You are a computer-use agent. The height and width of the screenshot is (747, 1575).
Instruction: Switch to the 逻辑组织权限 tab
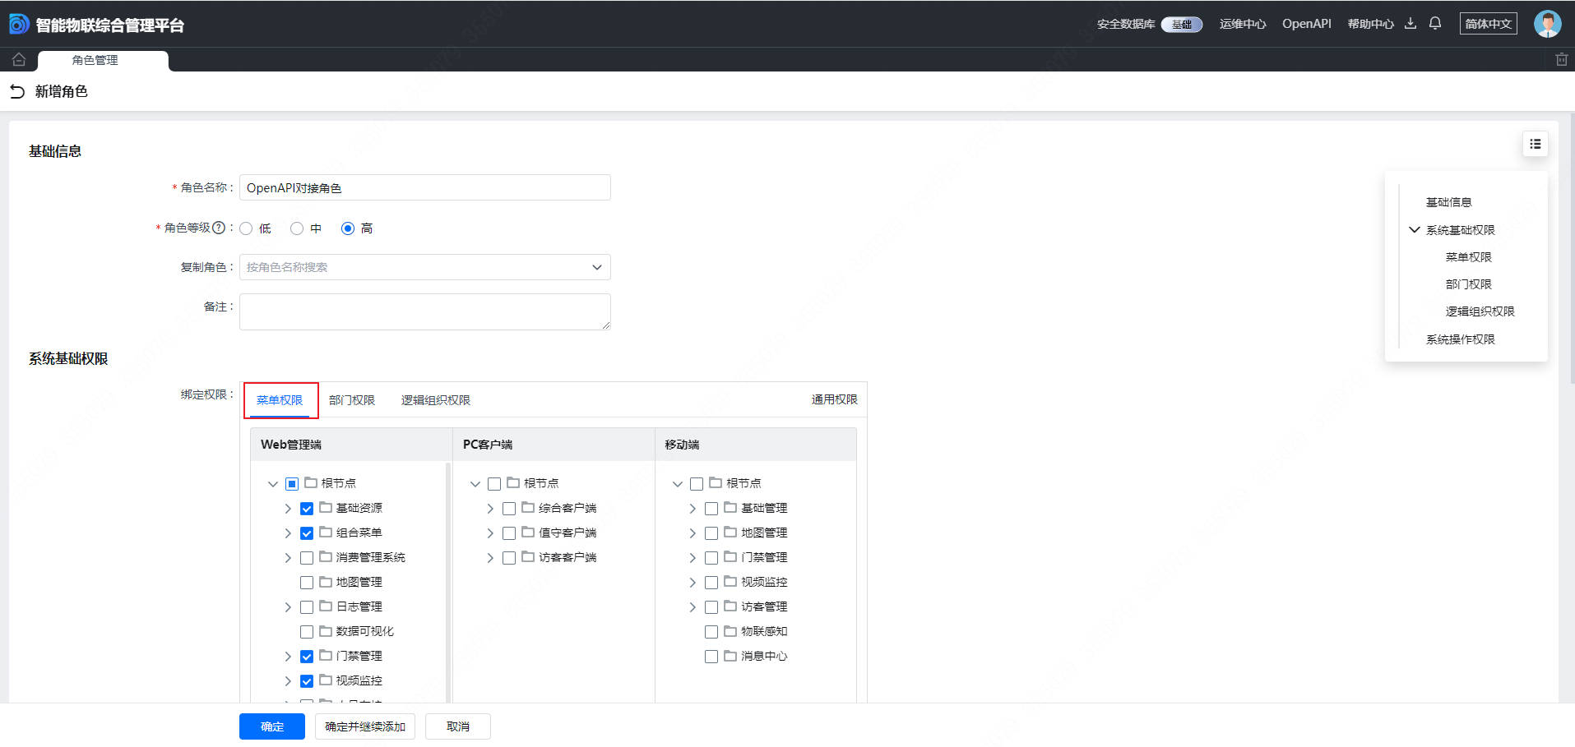[435, 400]
